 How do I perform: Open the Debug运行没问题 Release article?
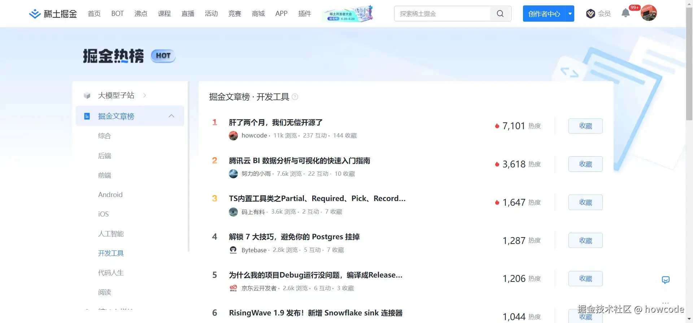coord(316,275)
